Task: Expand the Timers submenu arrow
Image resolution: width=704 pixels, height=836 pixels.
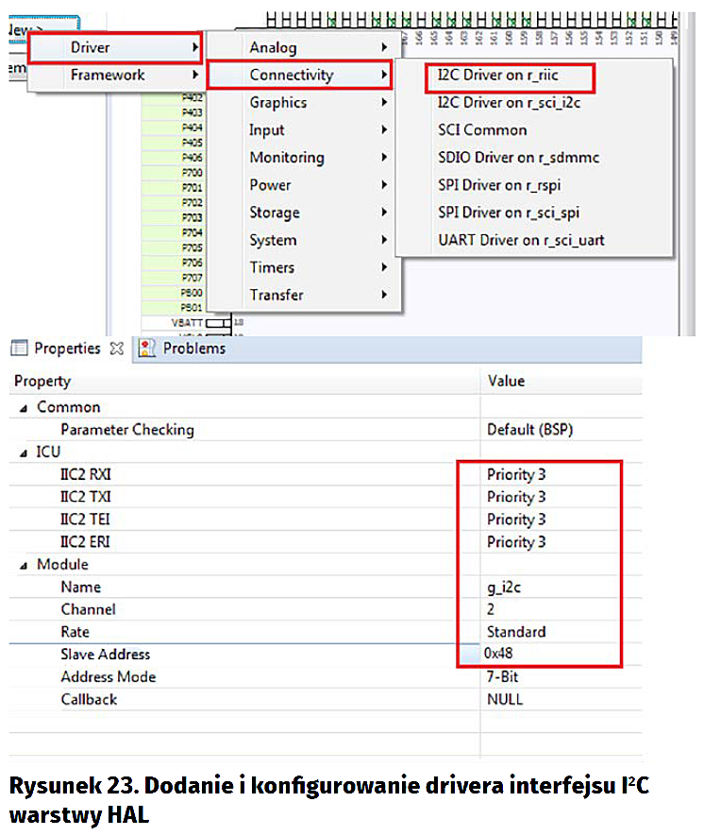Action: [383, 267]
